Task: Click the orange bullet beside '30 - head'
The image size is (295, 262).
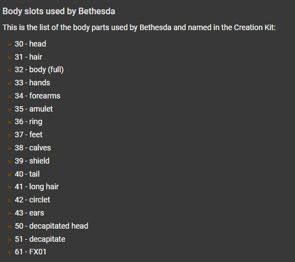Action: (10, 44)
